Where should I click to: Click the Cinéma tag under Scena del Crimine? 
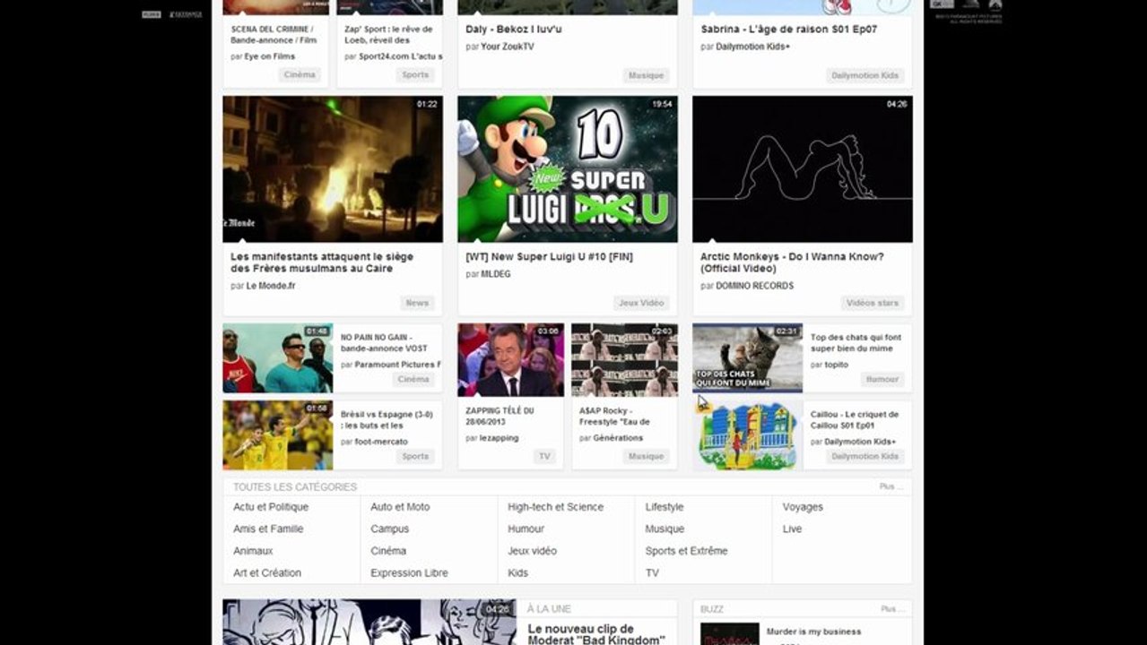click(x=300, y=74)
